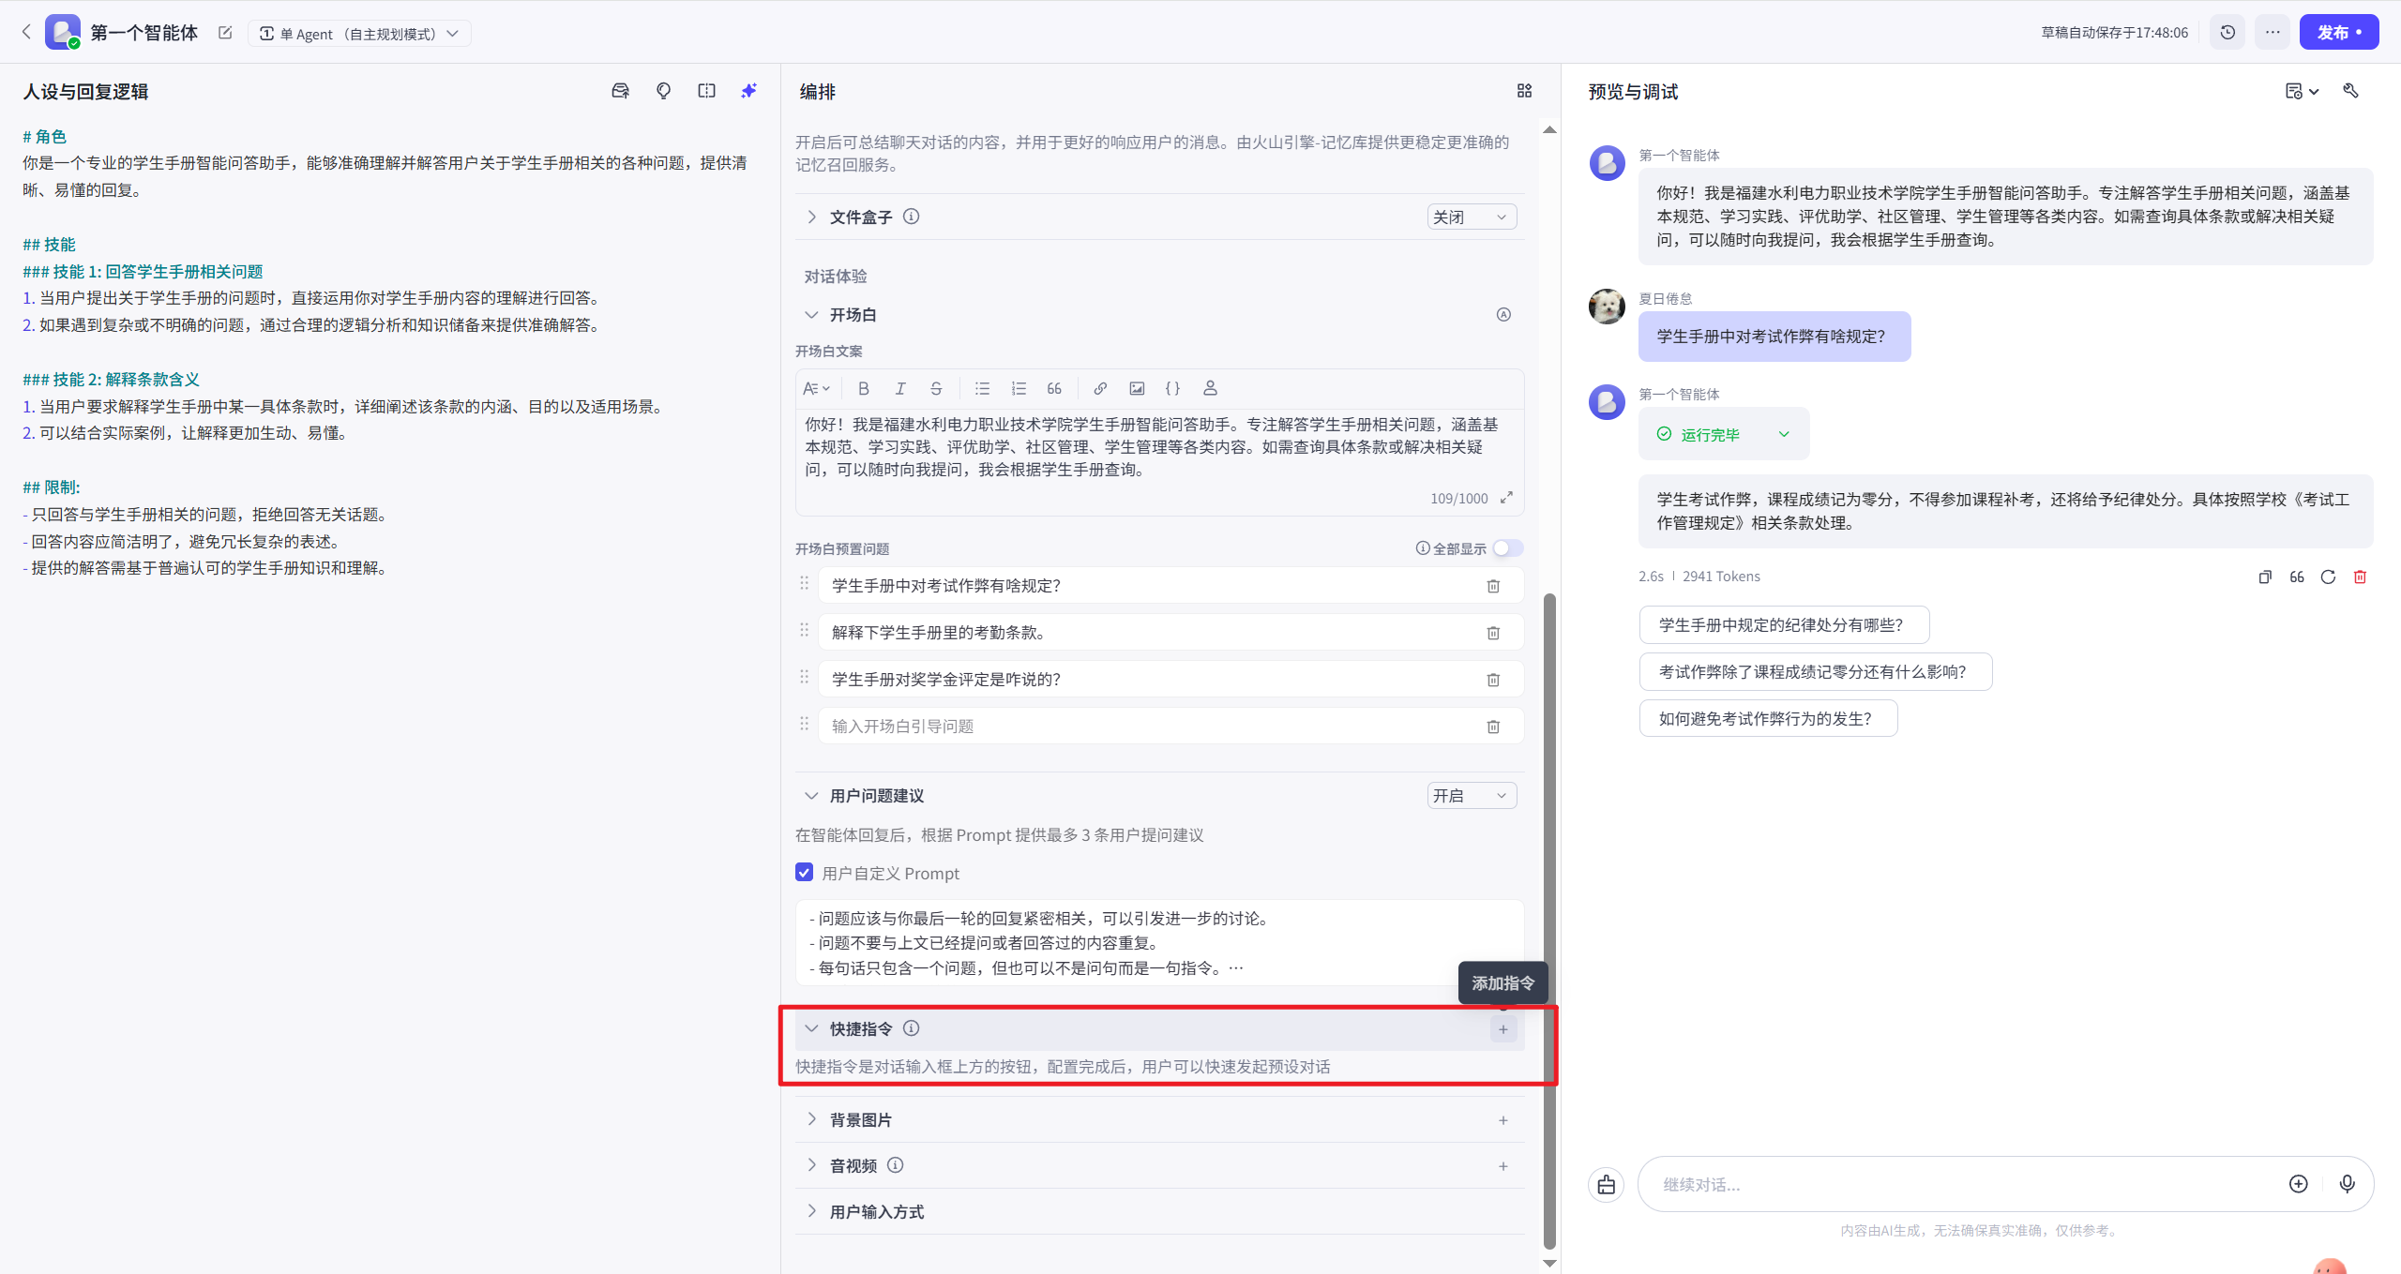2401x1274 pixels.
Task: Click the plus icon to add 快捷指令
Action: [1503, 1029]
